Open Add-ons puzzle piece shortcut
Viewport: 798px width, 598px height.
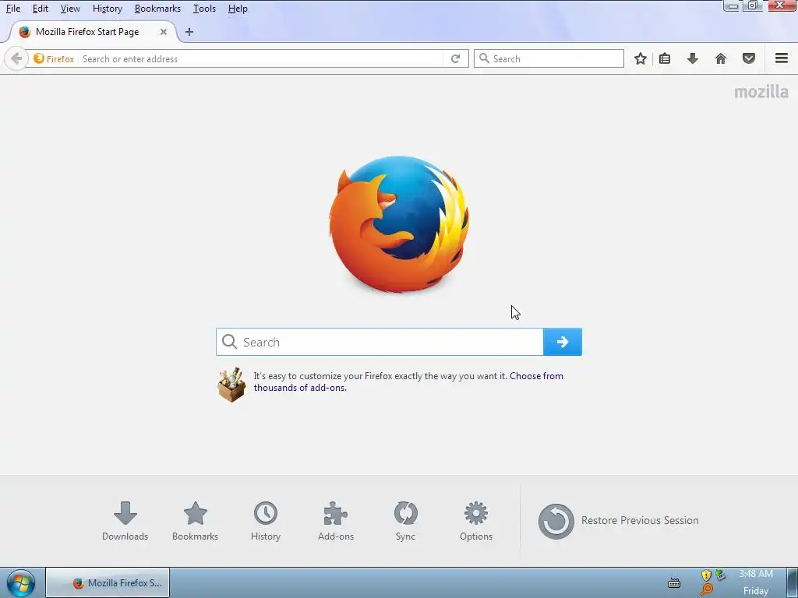pyautogui.click(x=335, y=521)
